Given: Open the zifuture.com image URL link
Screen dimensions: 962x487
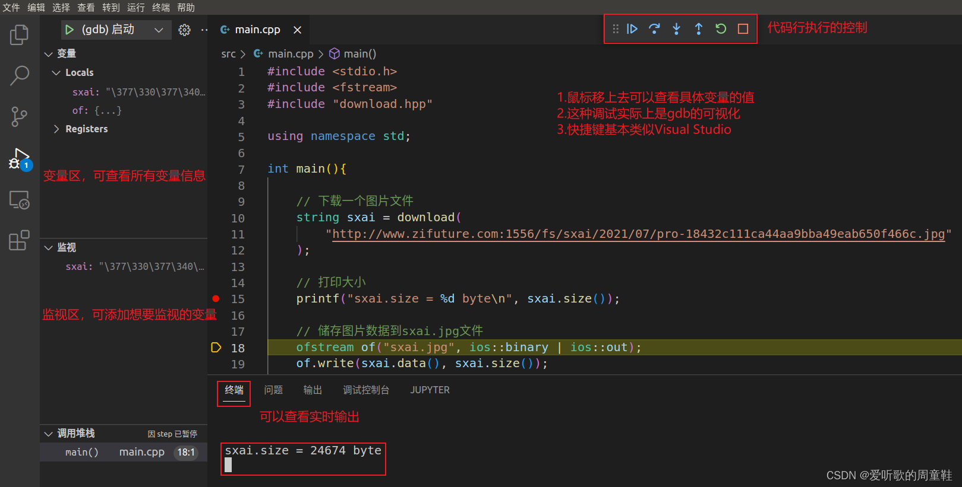Looking at the screenshot, I should click(638, 234).
